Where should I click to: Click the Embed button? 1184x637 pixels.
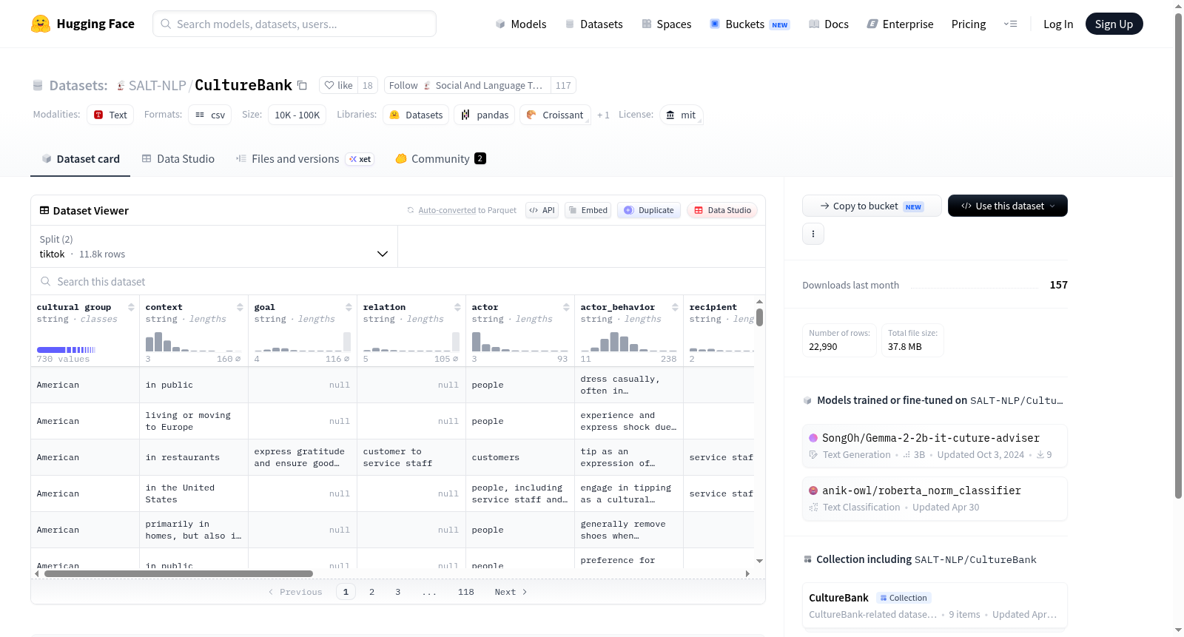(588, 210)
